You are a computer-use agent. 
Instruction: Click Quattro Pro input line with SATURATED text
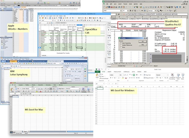(x=158, y=14)
